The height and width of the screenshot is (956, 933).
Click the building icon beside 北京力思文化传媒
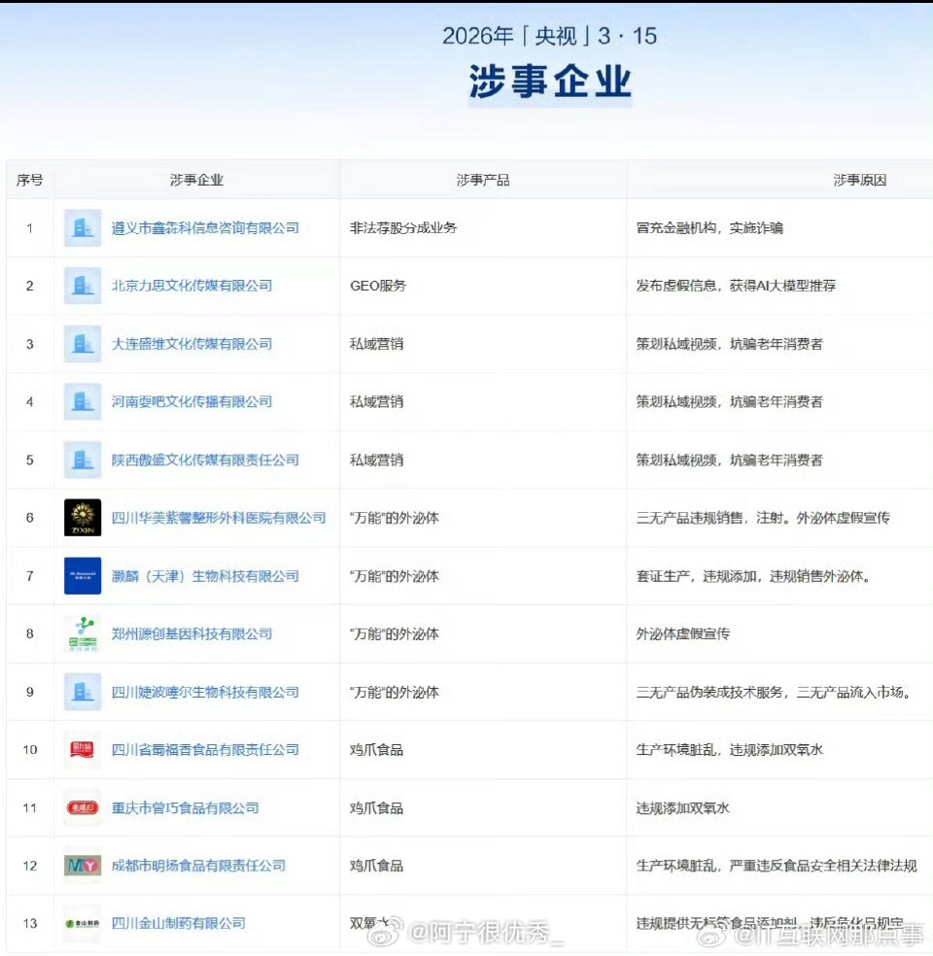point(82,286)
